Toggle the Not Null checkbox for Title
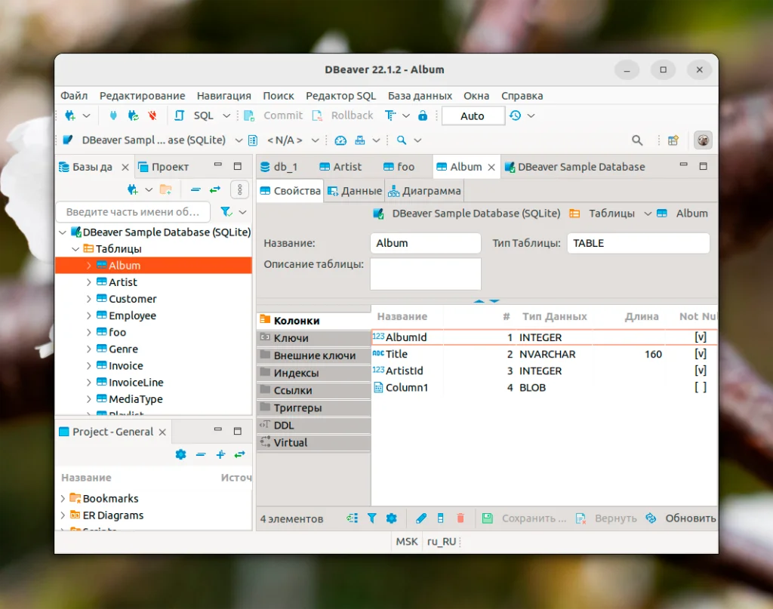Viewport: 773px width, 609px height. [701, 354]
